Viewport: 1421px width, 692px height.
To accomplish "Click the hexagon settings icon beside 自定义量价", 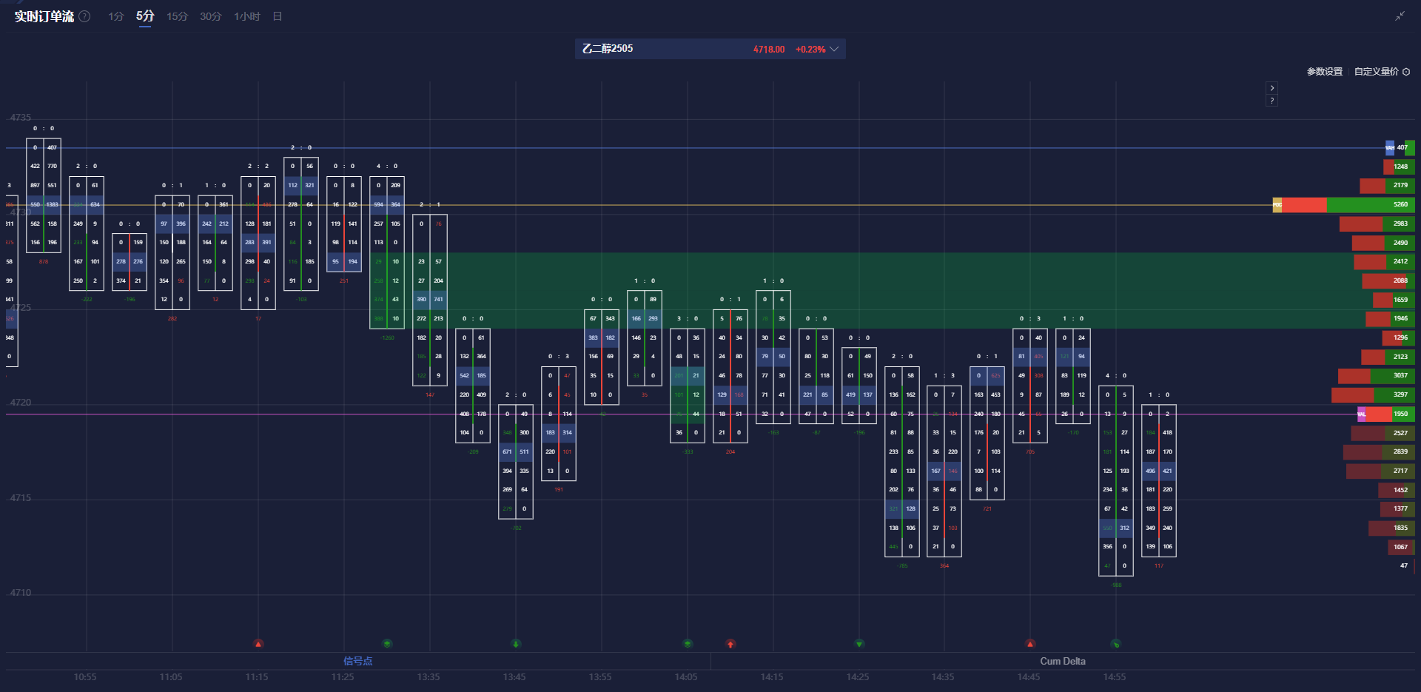I will click(1406, 72).
